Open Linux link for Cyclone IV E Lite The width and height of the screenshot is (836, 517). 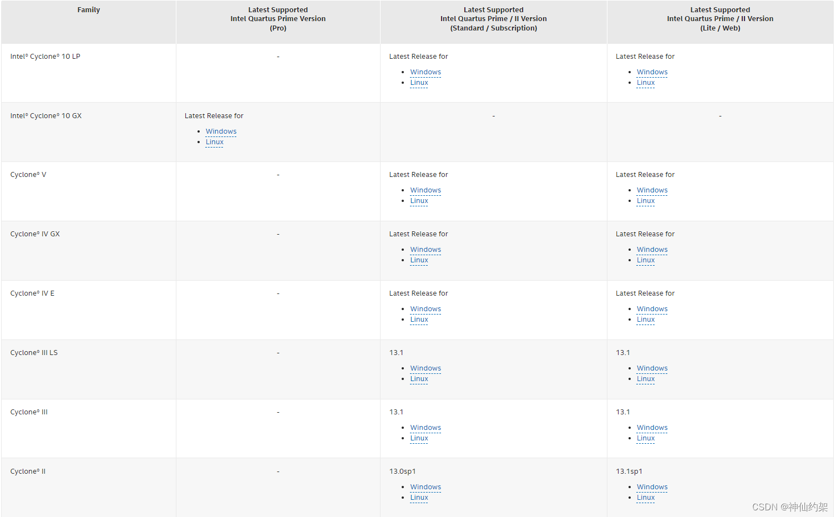[x=646, y=320]
